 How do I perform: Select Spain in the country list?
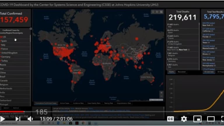point(15,41)
